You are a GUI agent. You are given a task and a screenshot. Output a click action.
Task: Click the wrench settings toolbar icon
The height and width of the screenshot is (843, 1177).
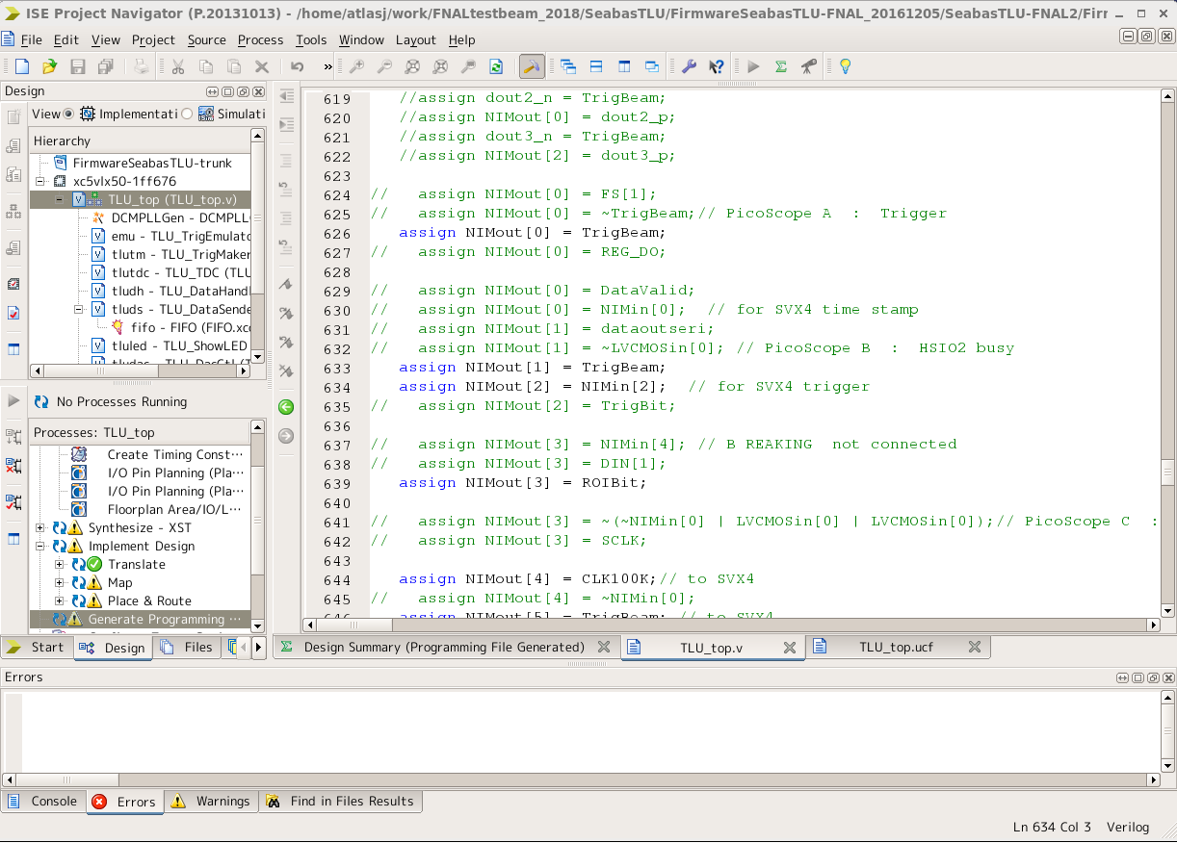[689, 66]
